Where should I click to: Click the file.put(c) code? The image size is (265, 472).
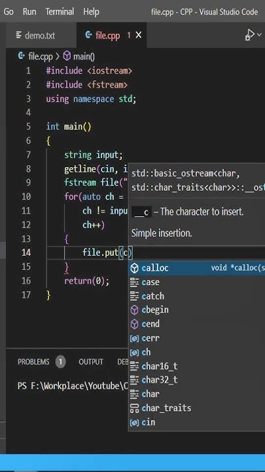point(107,252)
